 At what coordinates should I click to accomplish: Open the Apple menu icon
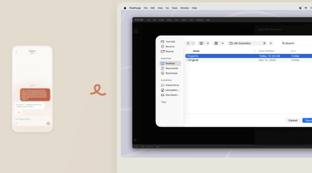[125, 8]
